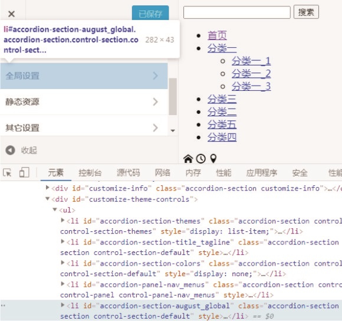Open the 首页 link
Viewport: 342px width, 321px height.
click(217, 35)
